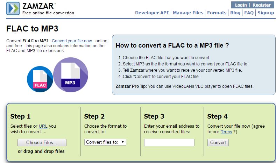The image size is (276, 163).
Task: Open Manage Files menu item
Action: 188,13
